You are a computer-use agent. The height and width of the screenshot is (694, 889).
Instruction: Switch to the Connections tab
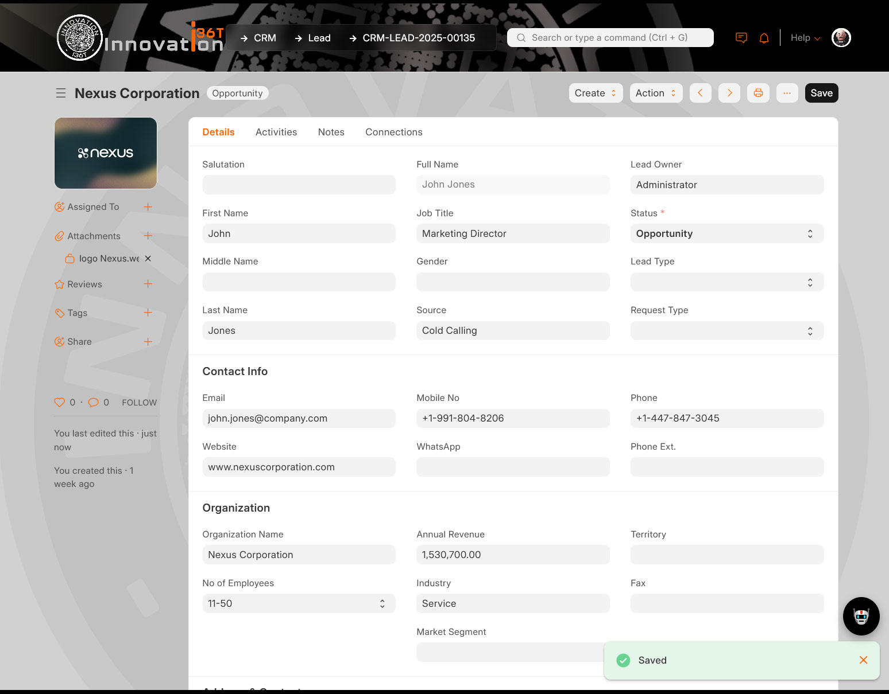394,132
